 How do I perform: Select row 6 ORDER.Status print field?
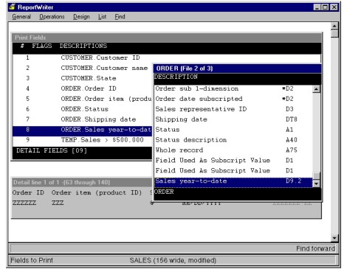tap(83, 109)
